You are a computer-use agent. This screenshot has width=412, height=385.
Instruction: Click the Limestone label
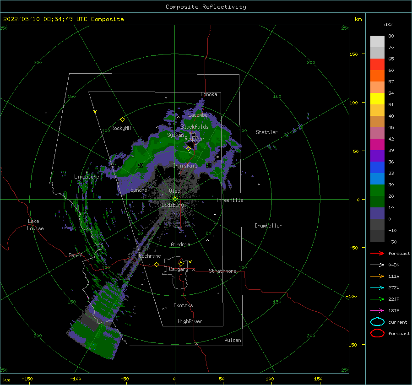click(87, 177)
